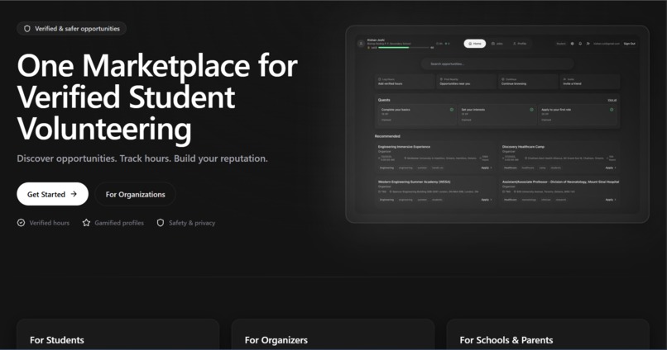Click the notification bell icon in preview

580,43
